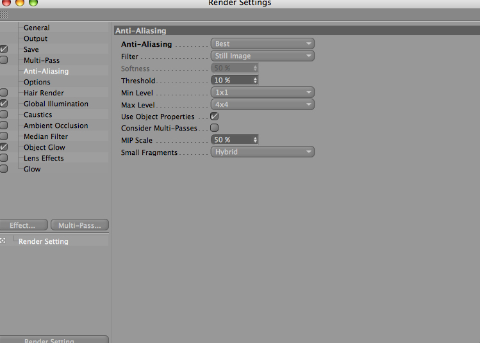The width and height of the screenshot is (480, 343).
Task: Toggle Object Glow checkbox
Action: (4, 147)
